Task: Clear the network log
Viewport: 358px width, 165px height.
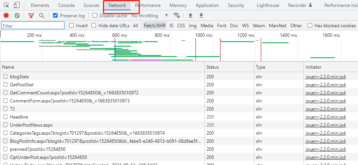Action: click(17, 15)
